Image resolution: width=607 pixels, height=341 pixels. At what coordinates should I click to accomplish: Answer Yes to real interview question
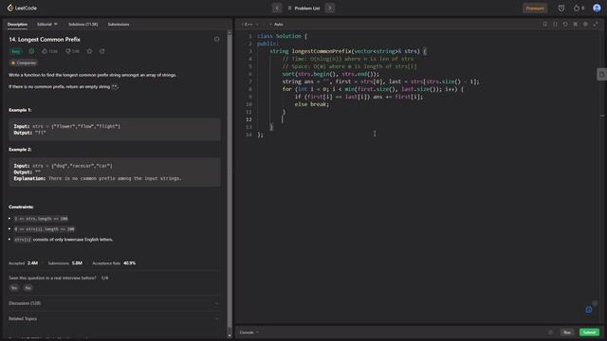coord(14,288)
